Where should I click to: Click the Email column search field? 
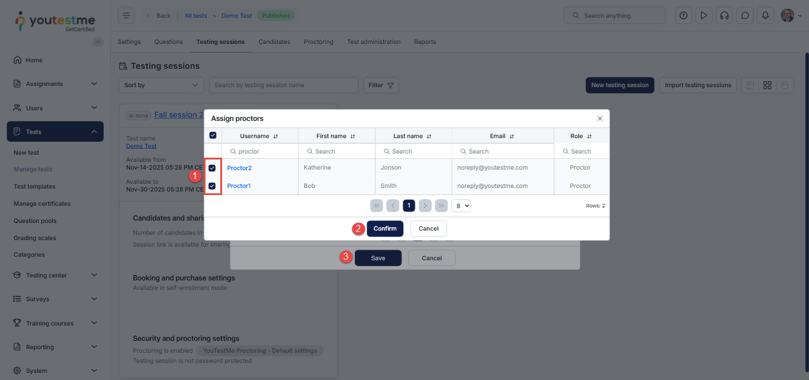point(503,151)
